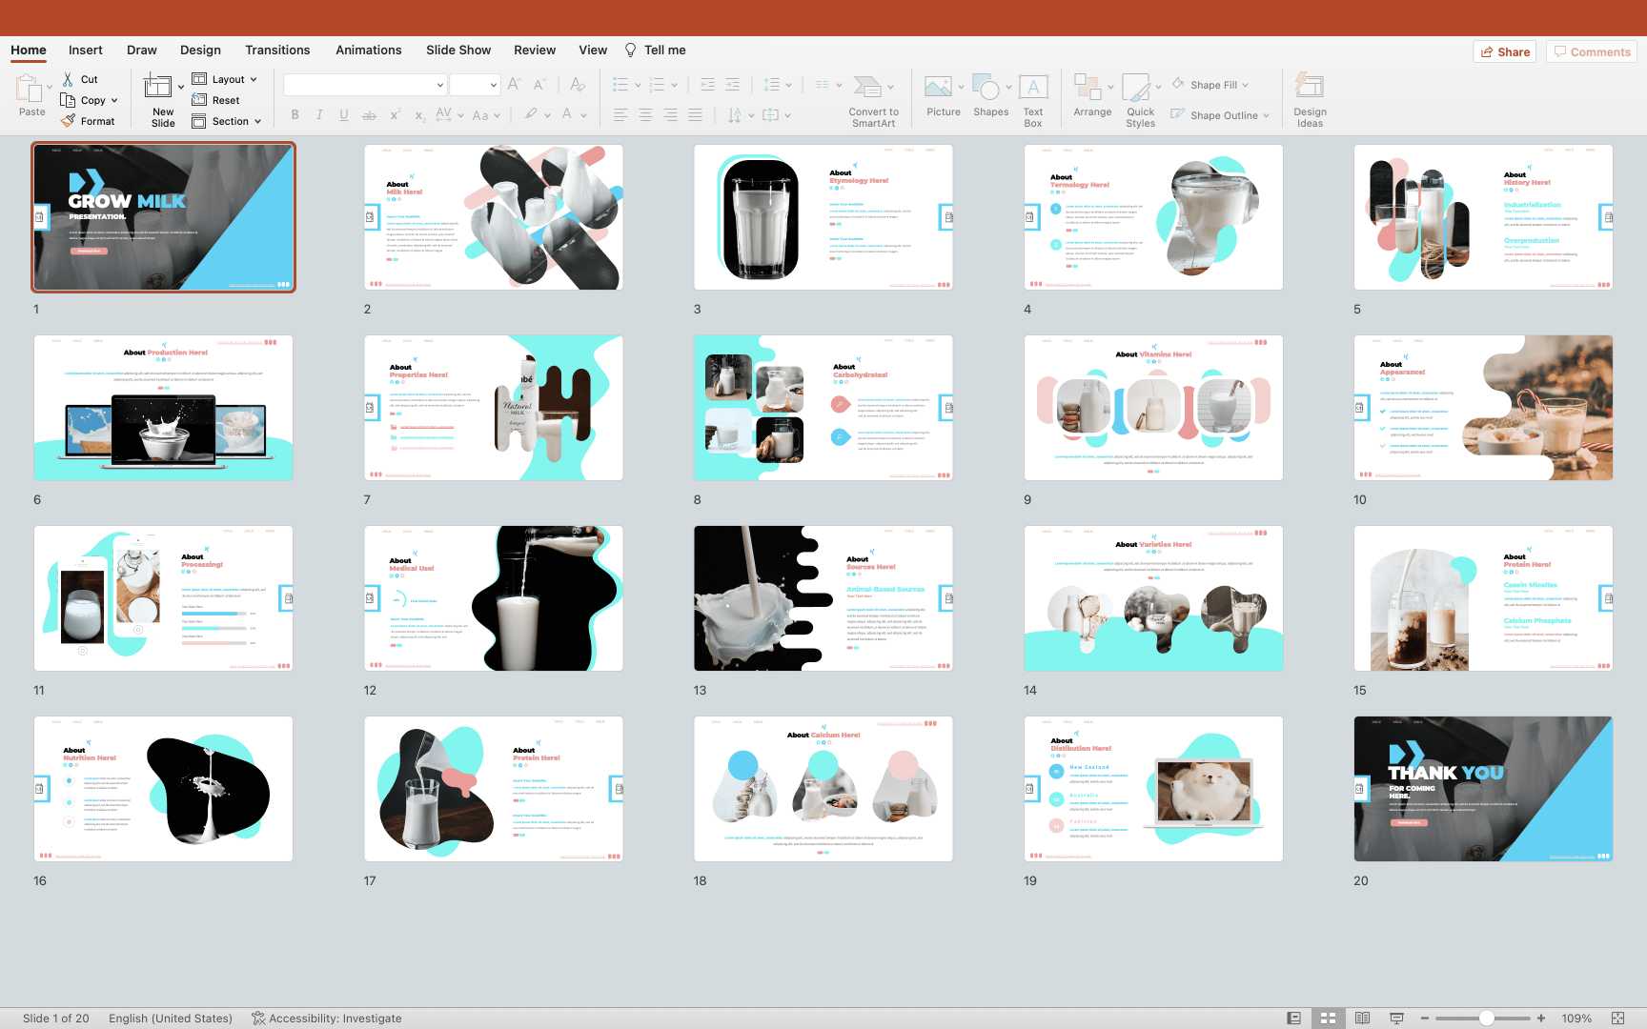Click the Share button
Screen dimensions: 1647x1029
1505,51
